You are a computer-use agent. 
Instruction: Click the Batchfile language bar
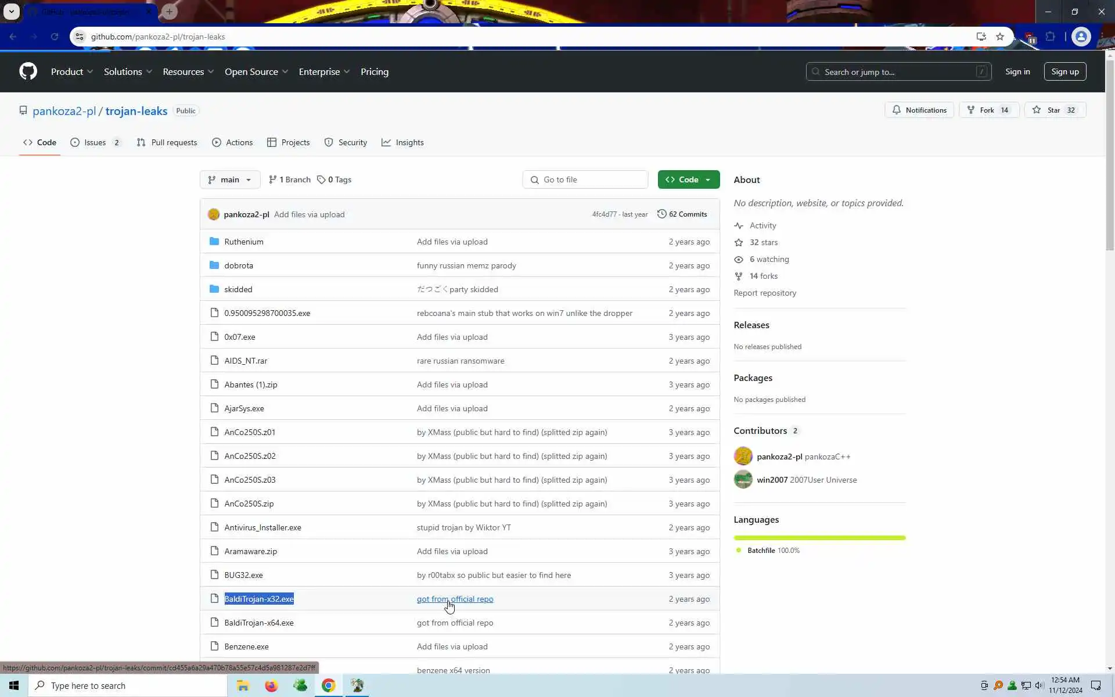(819, 538)
